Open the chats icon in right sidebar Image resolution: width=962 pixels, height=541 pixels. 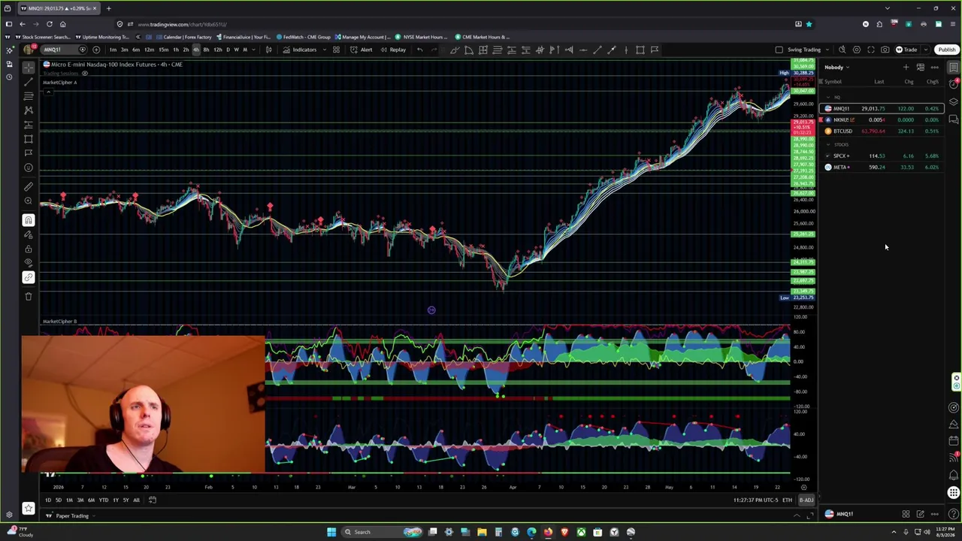pyautogui.click(x=953, y=119)
